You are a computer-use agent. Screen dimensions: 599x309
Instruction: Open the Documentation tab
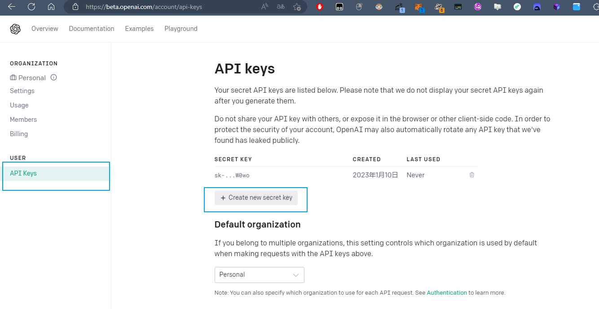[x=92, y=29]
